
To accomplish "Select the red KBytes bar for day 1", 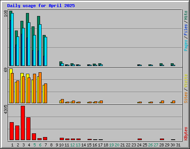I will pyautogui.click(x=12, y=131).
